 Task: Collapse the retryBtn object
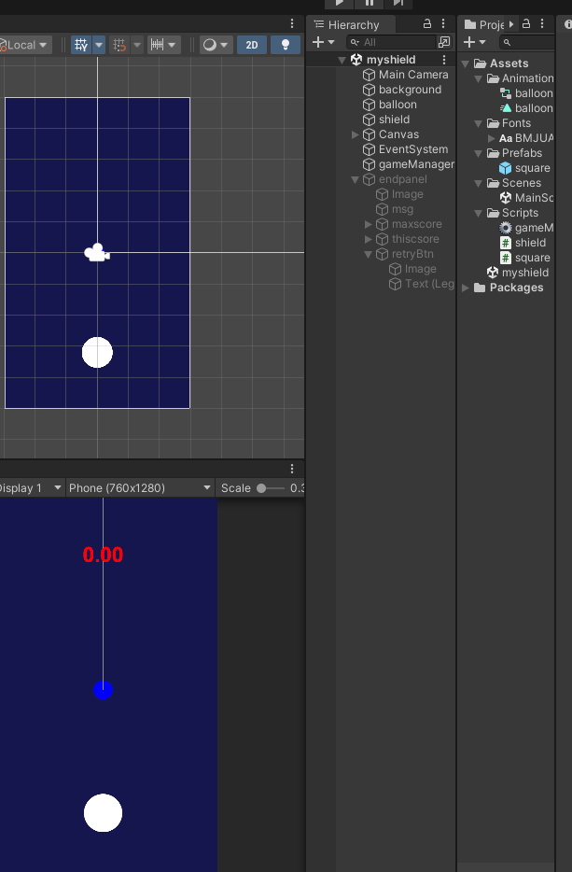pos(368,254)
